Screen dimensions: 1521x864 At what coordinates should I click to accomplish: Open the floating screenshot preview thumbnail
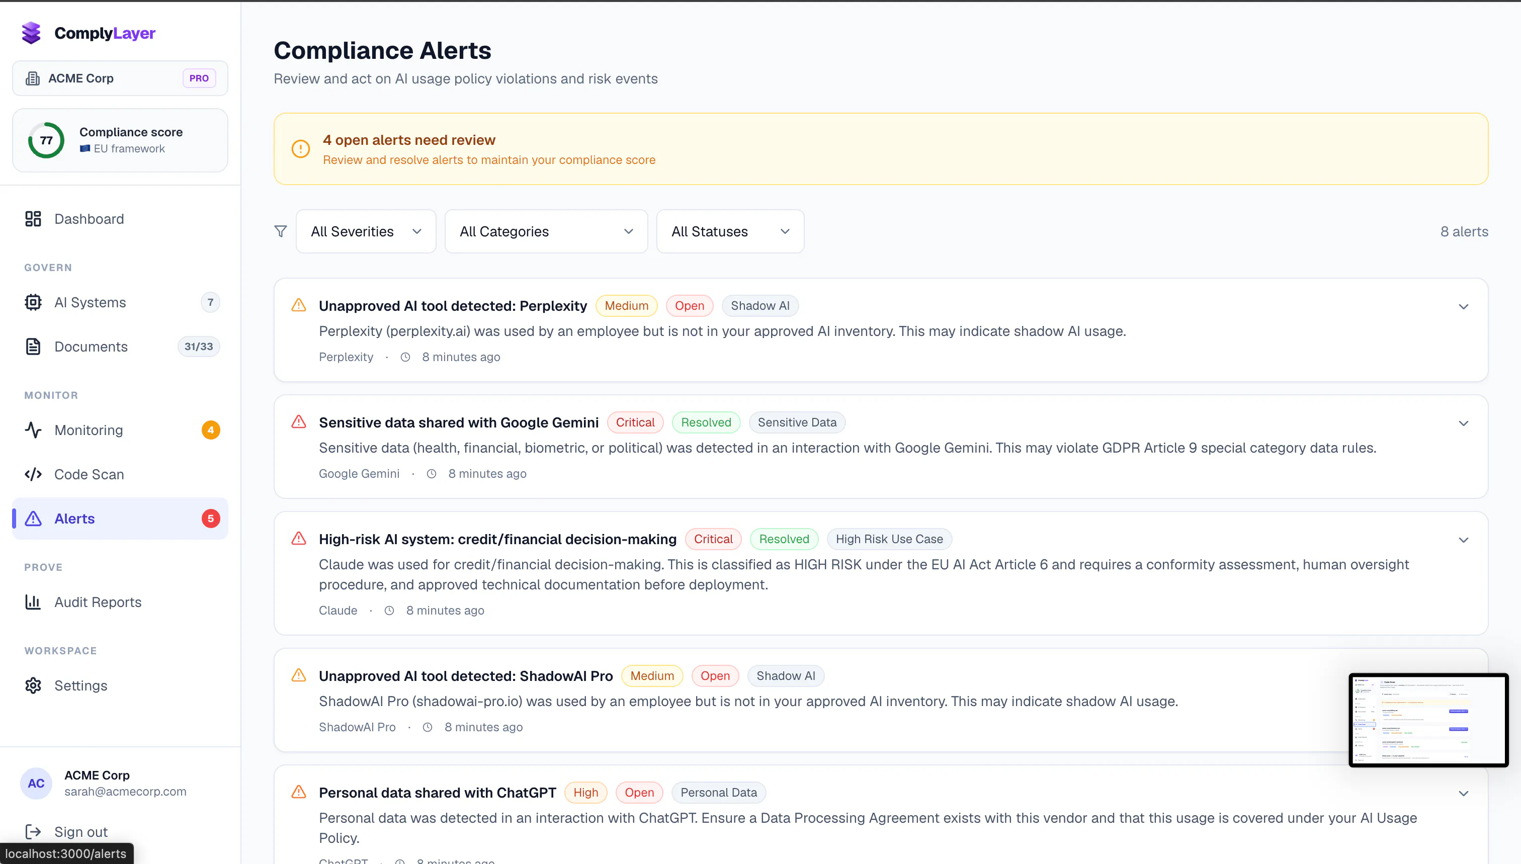pos(1428,720)
